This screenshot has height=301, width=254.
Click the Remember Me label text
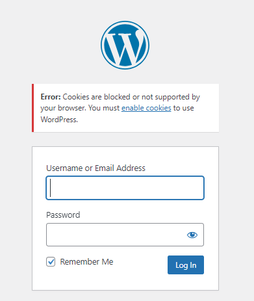(86, 262)
